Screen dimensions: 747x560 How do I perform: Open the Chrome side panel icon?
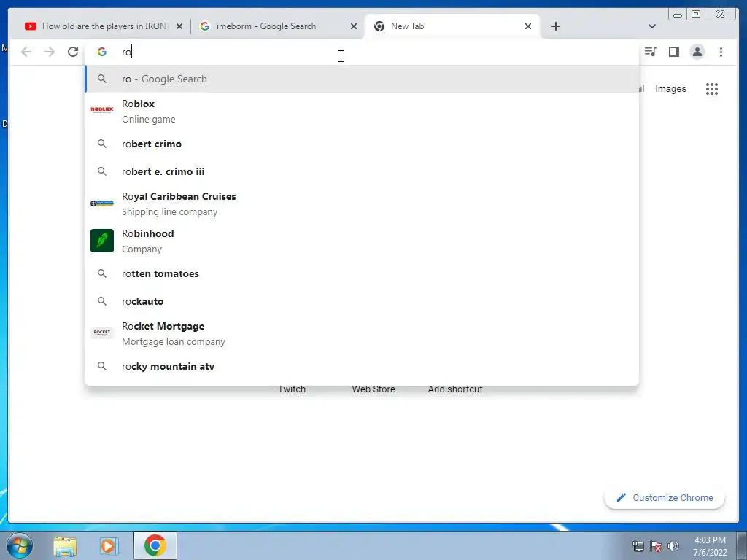pyautogui.click(x=673, y=52)
